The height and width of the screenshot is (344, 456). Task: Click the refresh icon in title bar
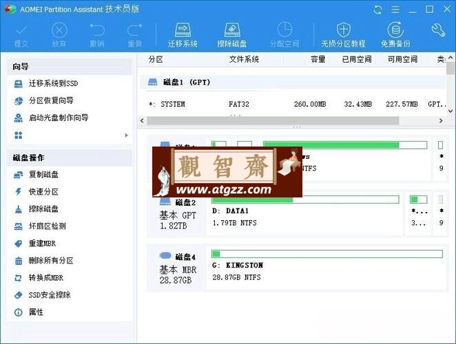[x=377, y=10]
